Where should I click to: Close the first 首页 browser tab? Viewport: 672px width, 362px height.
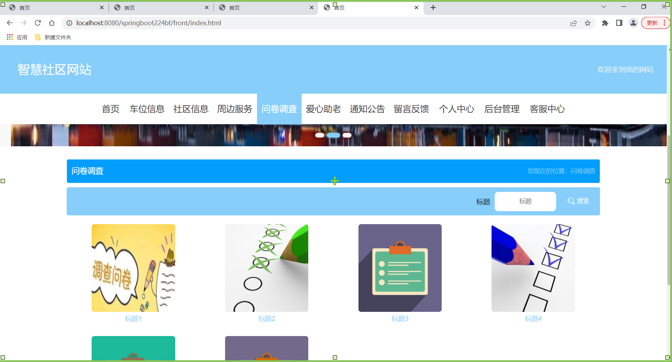pos(102,7)
